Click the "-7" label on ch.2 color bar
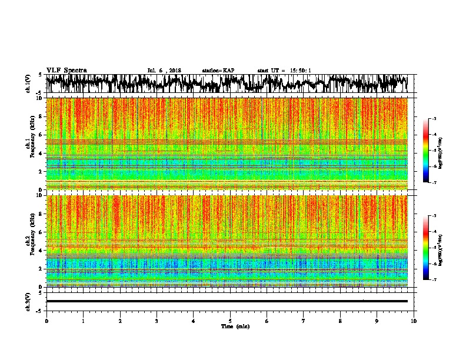Screen dimensions: 466x360 (434, 280)
